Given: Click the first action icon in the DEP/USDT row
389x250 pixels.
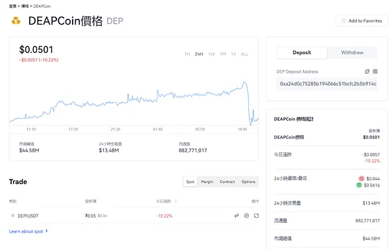Looking at the screenshot, I should click(237, 216).
